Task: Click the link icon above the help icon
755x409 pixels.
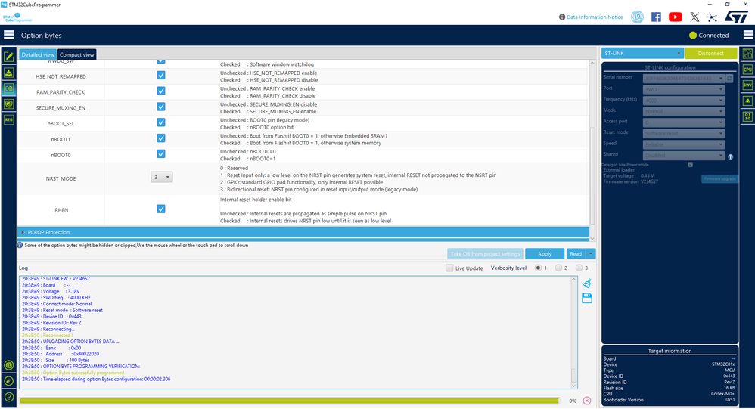Action: 8,381
